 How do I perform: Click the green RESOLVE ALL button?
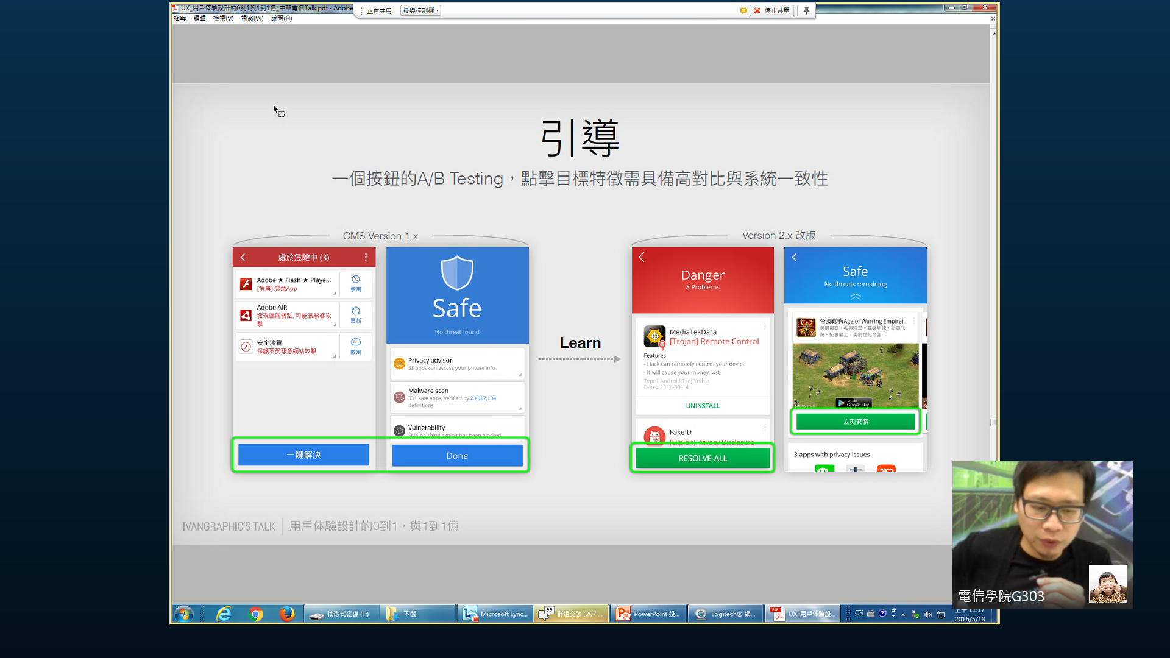click(x=702, y=458)
